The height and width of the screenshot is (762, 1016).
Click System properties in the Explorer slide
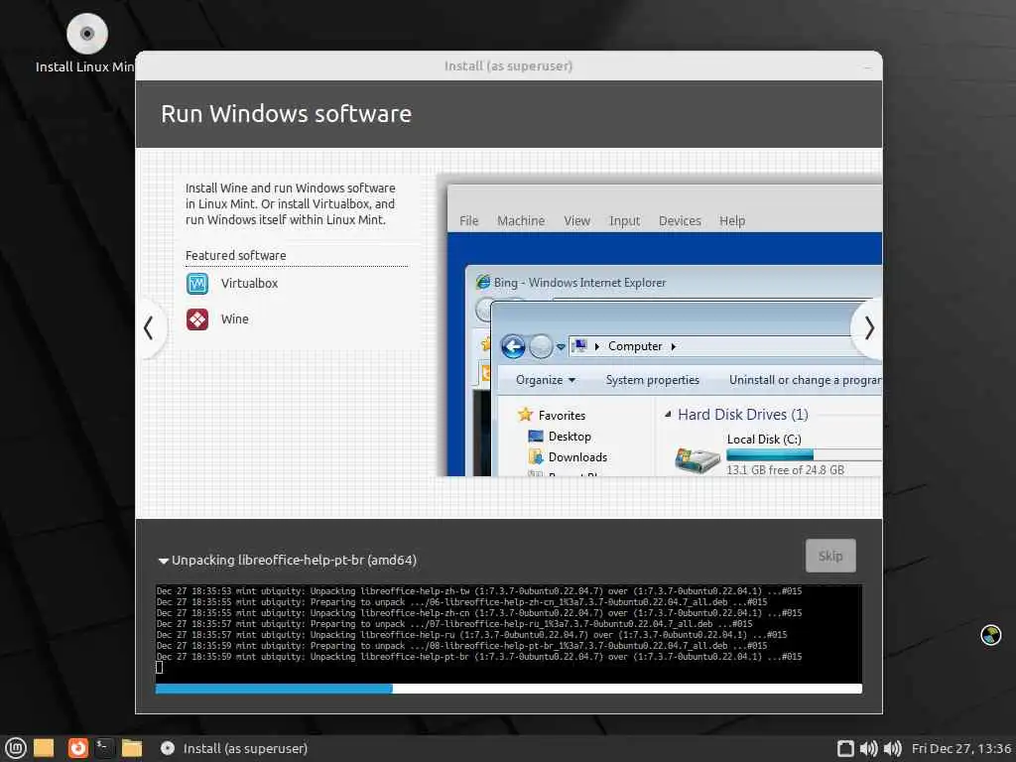653,380
